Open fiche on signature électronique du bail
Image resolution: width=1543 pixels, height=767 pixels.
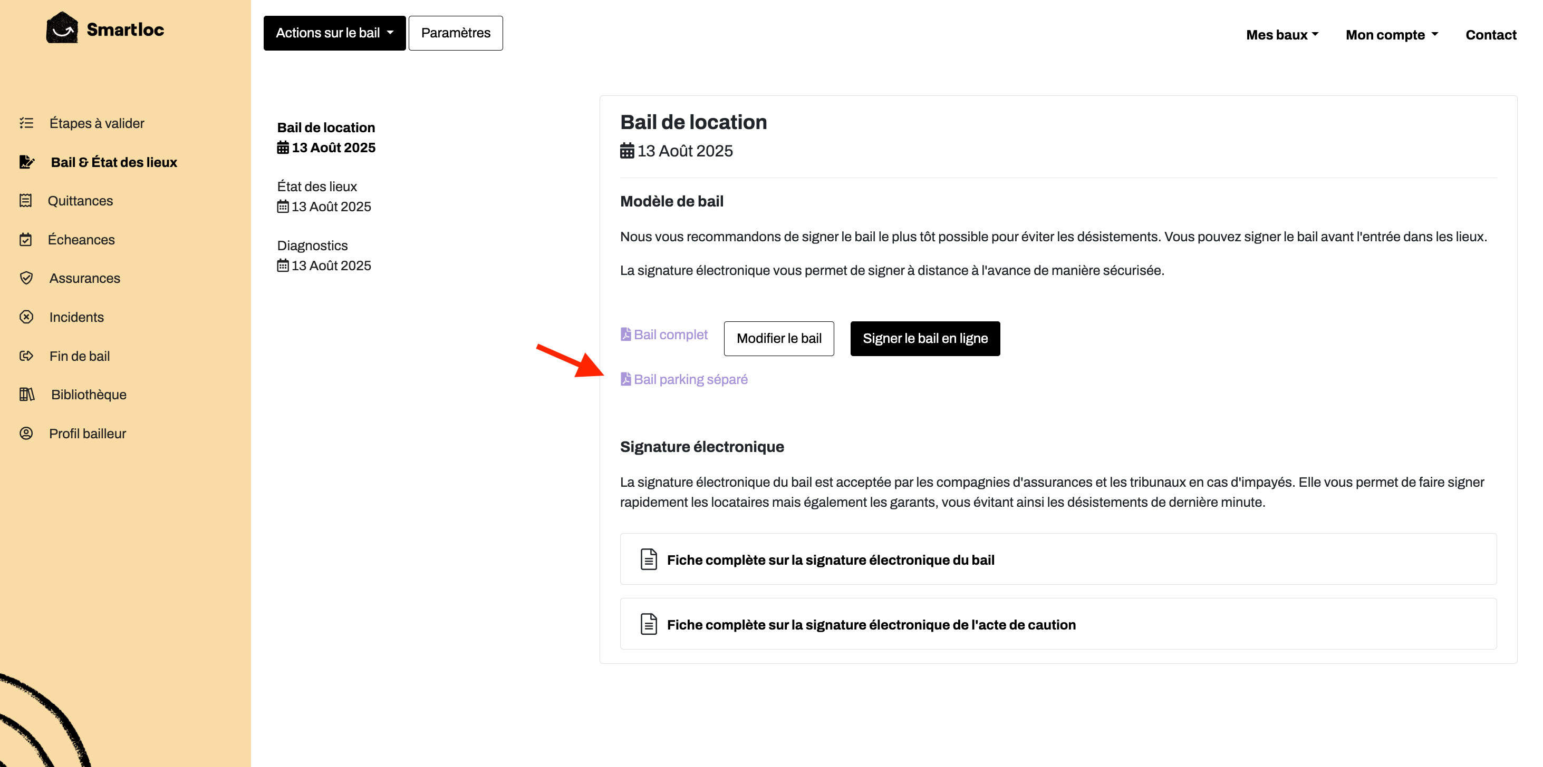click(1058, 559)
